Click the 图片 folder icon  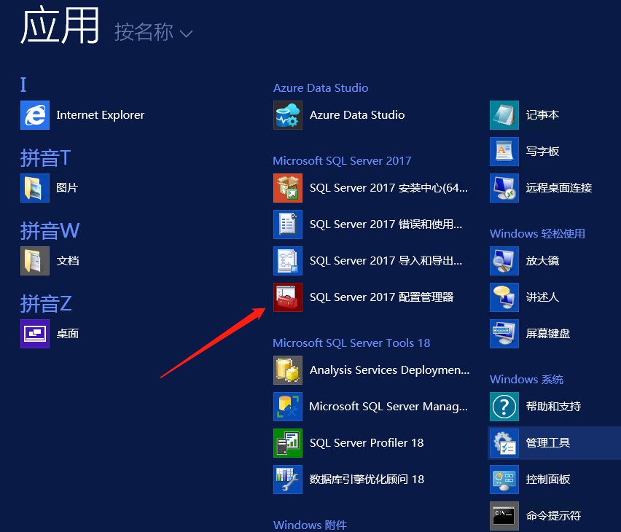[x=35, y=188]
